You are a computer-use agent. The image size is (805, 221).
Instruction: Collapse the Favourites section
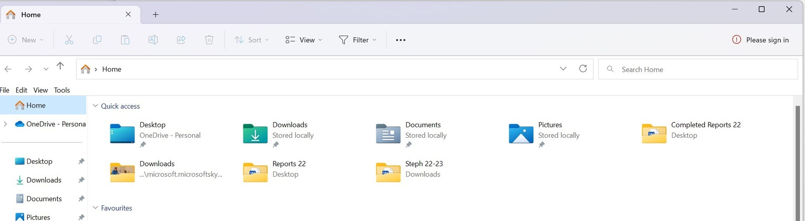(x=95, y=208)
